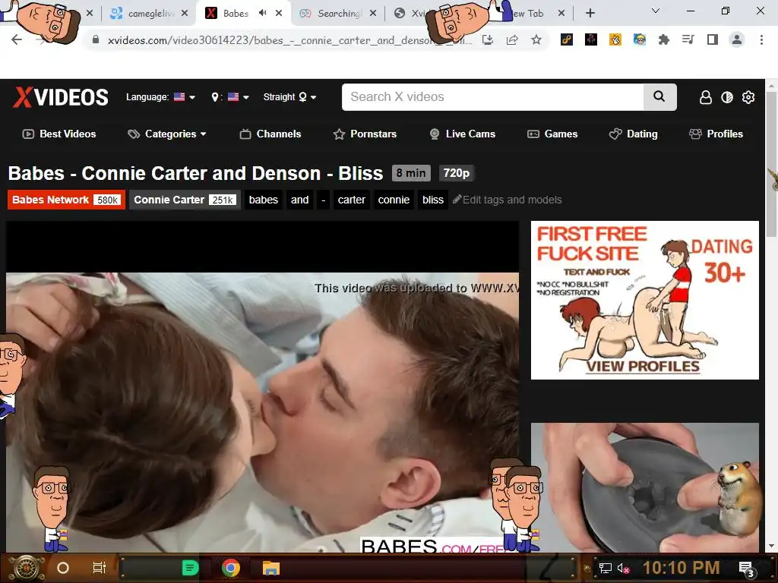This screenshot has width=778, height=583.
Task: Click the Windows Start button
Action: pyautogui.click(x=25, y=568)
